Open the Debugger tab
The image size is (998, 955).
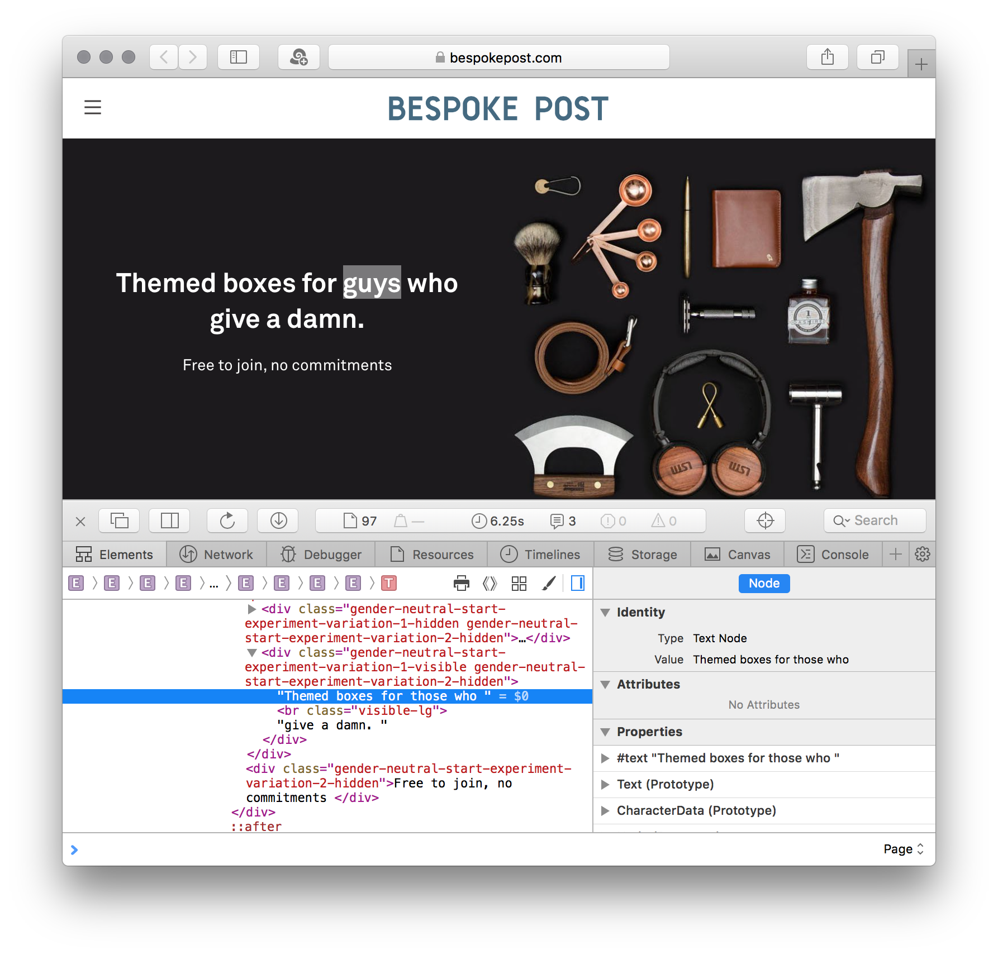pyautogui.click(x=321, y=555)
